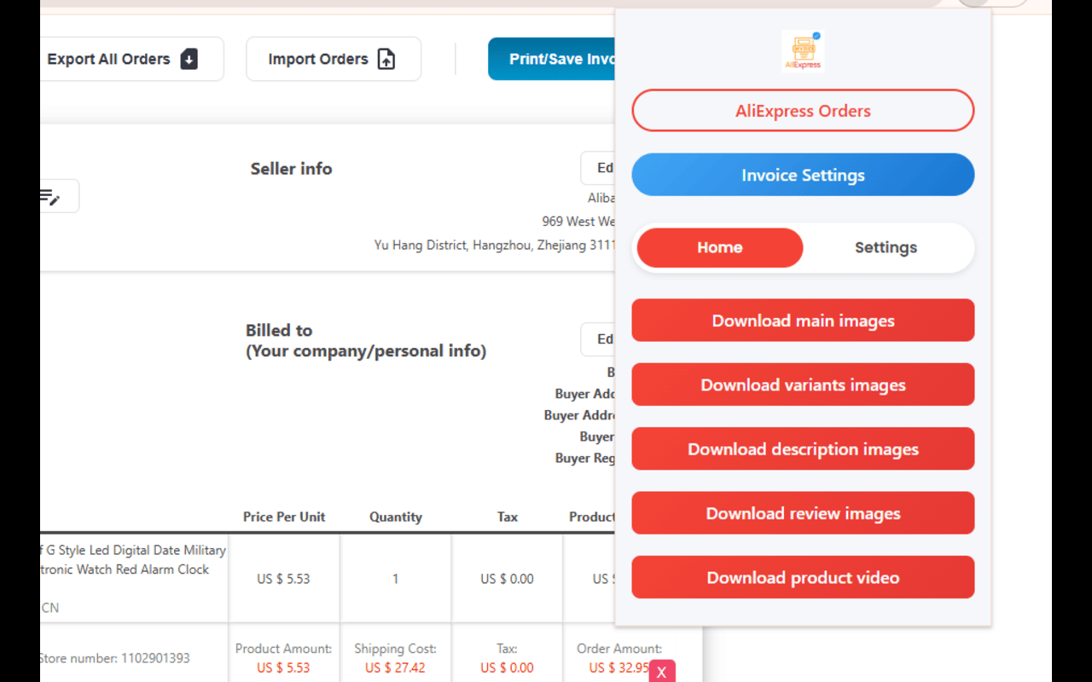The height and width of the screenshot is (682, 1092).
Task: Click the 969 West address line
Action: (x=578, y=221)
